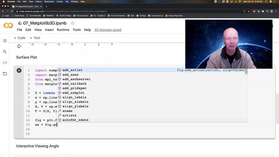This screenshot has width=279, height=157.
Task: Click the Interactive Viewing Angle heading
Action: (x=37, y=146)
